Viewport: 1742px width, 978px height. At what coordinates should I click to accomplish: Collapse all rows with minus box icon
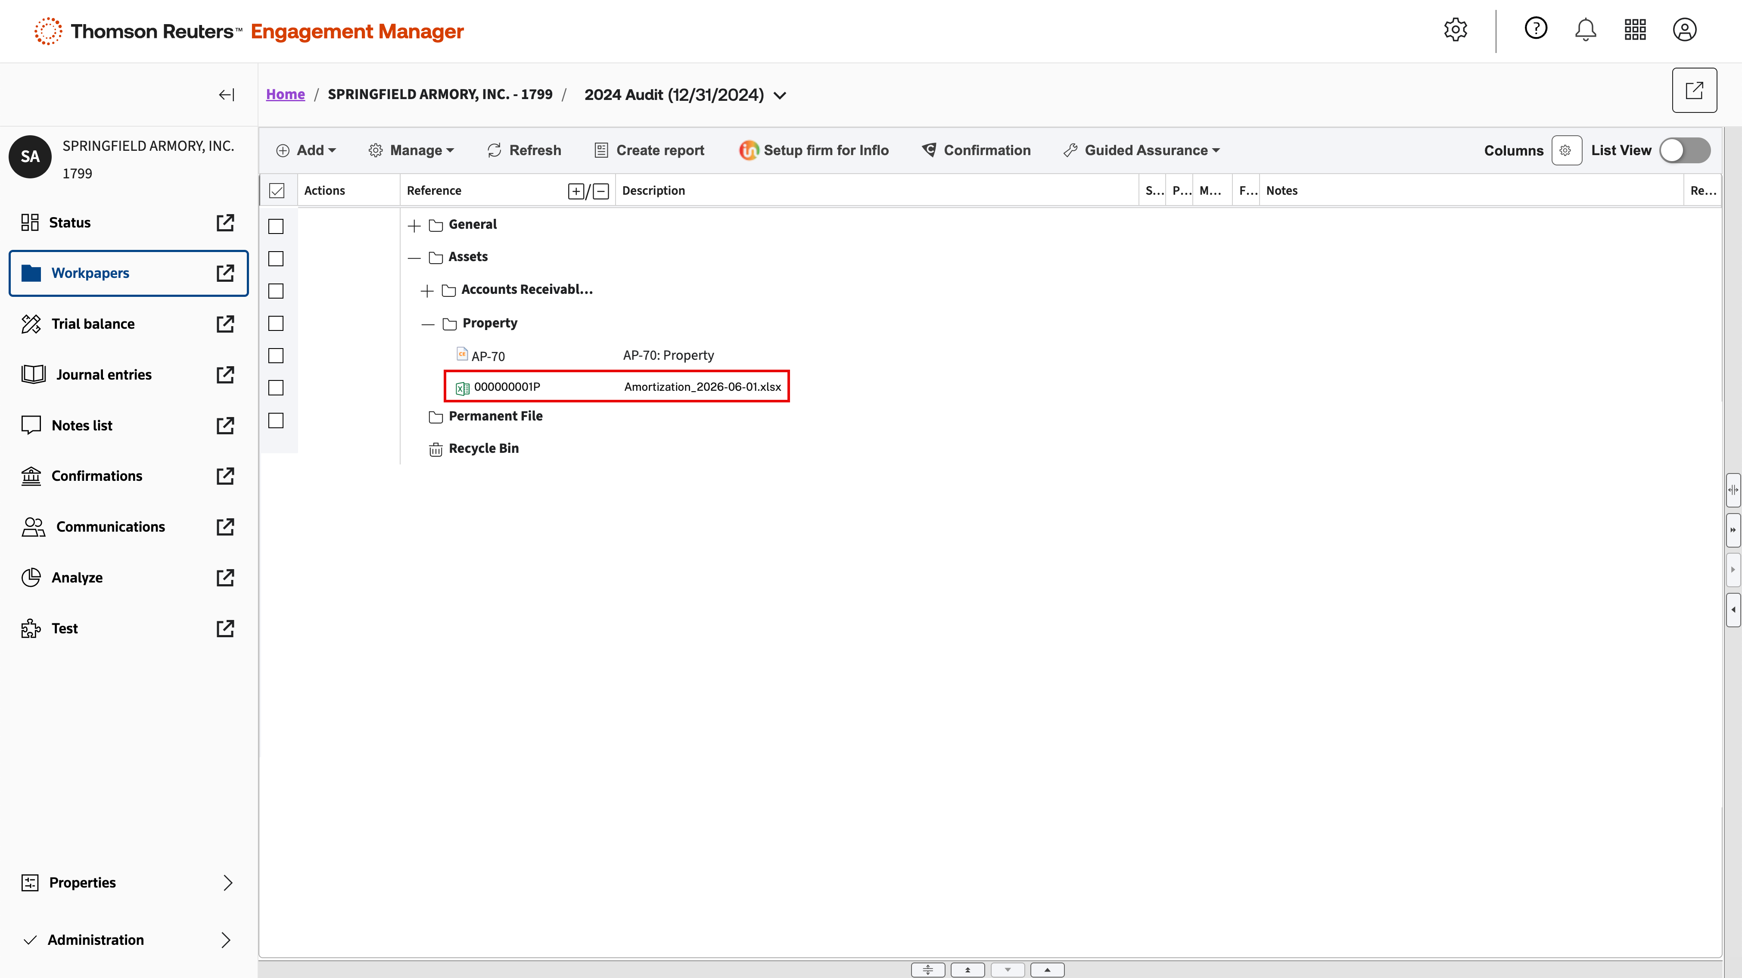click(x=601, y=191)
